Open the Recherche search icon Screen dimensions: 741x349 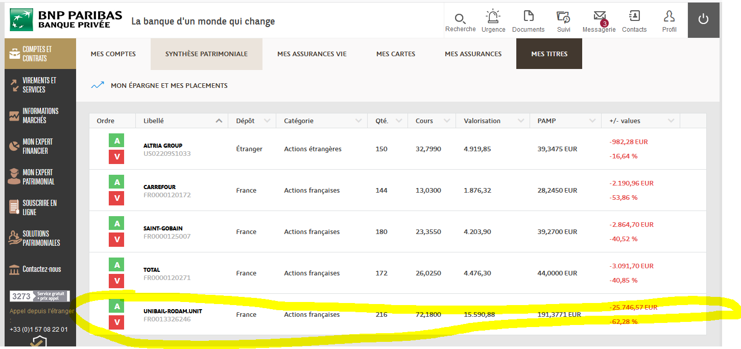pos(460,19)
